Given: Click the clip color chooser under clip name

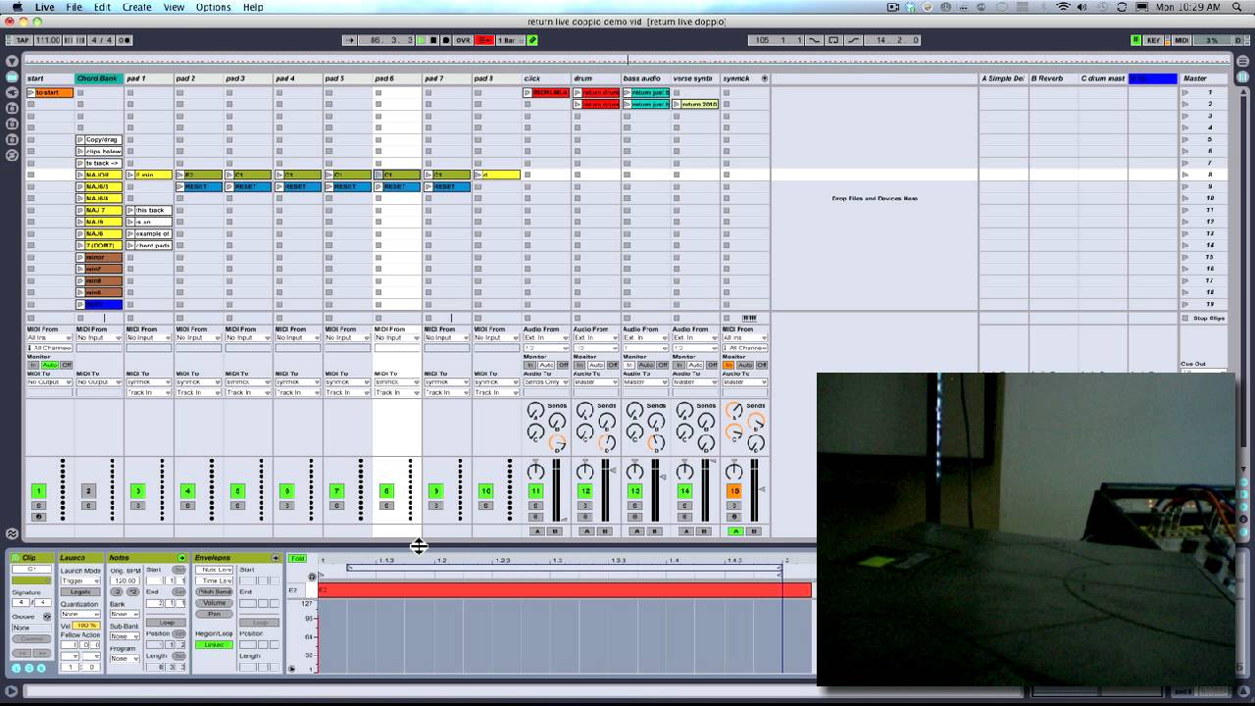Looking at the screenshot, I should pyautogui.click(x=31, y=580).
